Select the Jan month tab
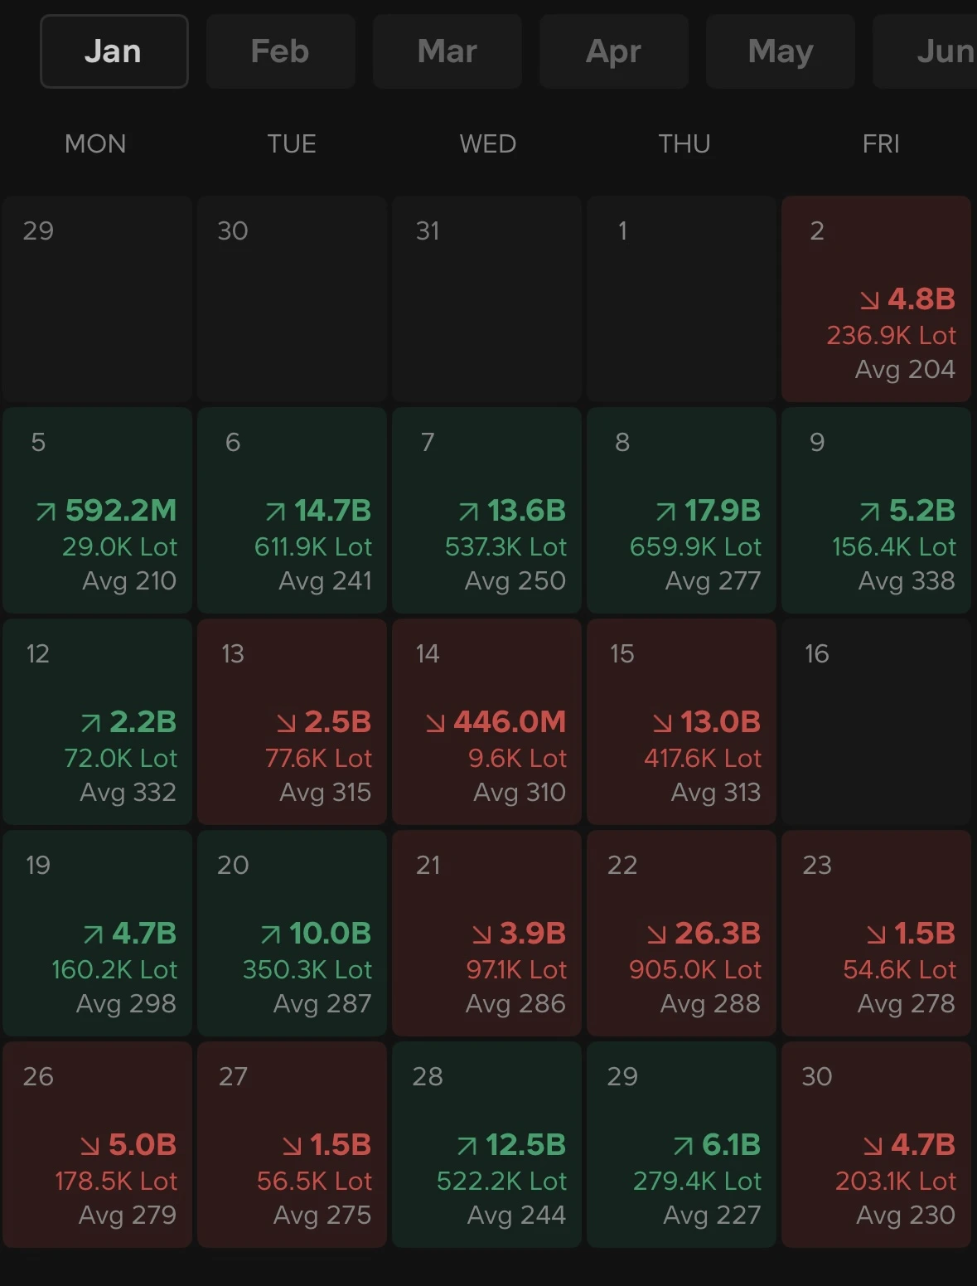The height and width of the screenshot is (1286, 977). [114, 51]
